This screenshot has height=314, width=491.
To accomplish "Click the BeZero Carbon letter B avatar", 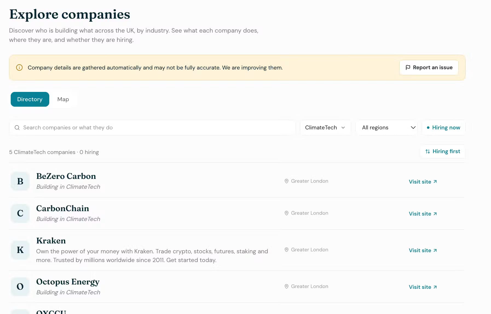I will coord(20,181).
